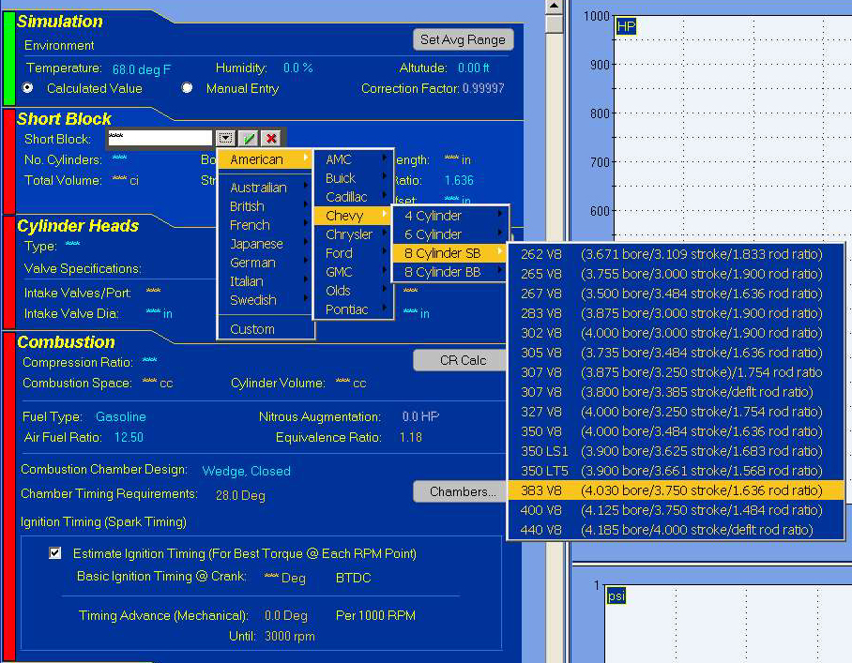This screenshot has width=852, height=663.
Task: Expand the German submenu
Action: [x=266, y=263]
